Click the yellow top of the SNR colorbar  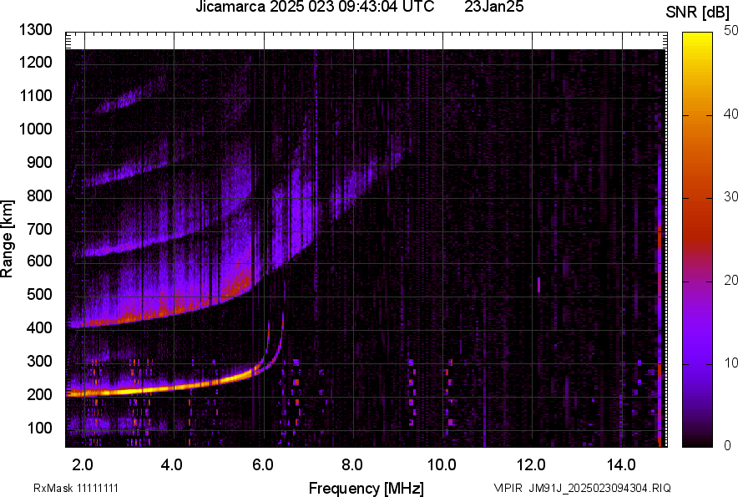(x=695, y=38)
